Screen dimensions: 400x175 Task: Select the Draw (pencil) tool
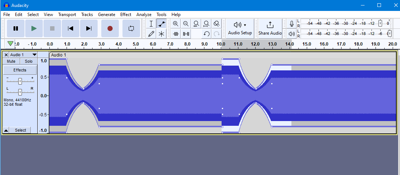click(151, 34)
